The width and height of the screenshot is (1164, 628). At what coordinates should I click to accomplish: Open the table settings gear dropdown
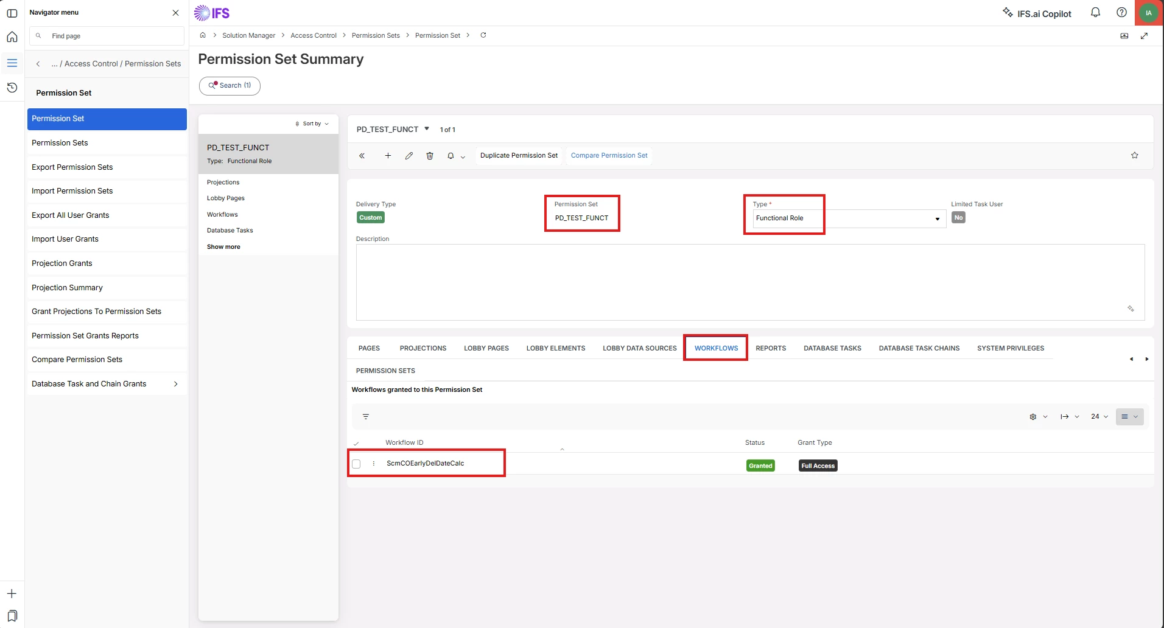(1038, 417)
